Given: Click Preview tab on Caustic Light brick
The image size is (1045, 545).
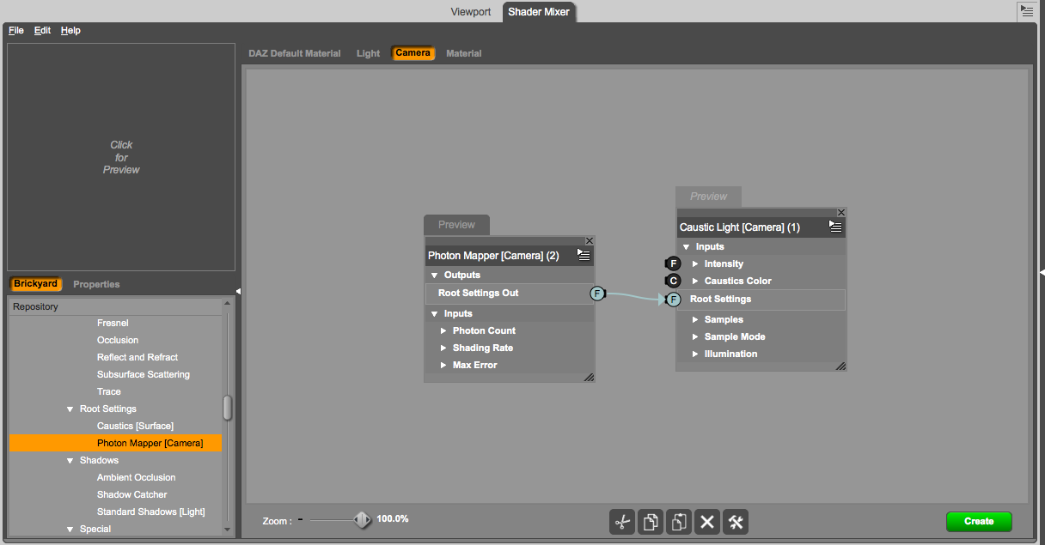Looking at the screenshot, I should click(708, 197).
